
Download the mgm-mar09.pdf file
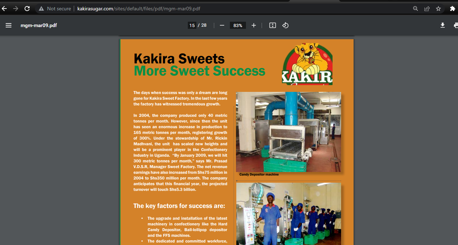tap(442, 25)
